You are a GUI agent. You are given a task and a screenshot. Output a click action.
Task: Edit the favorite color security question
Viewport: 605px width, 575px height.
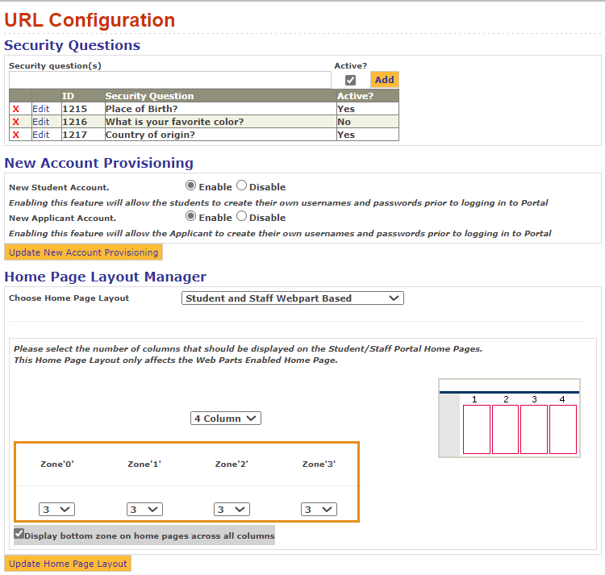tap(40, 122)
